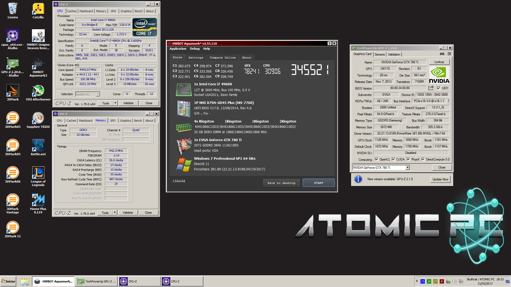The image size is (511, 287).
Task: Expand the Tools dropdown arrow in bottom CPU-Z
Action: pos(115,213)
